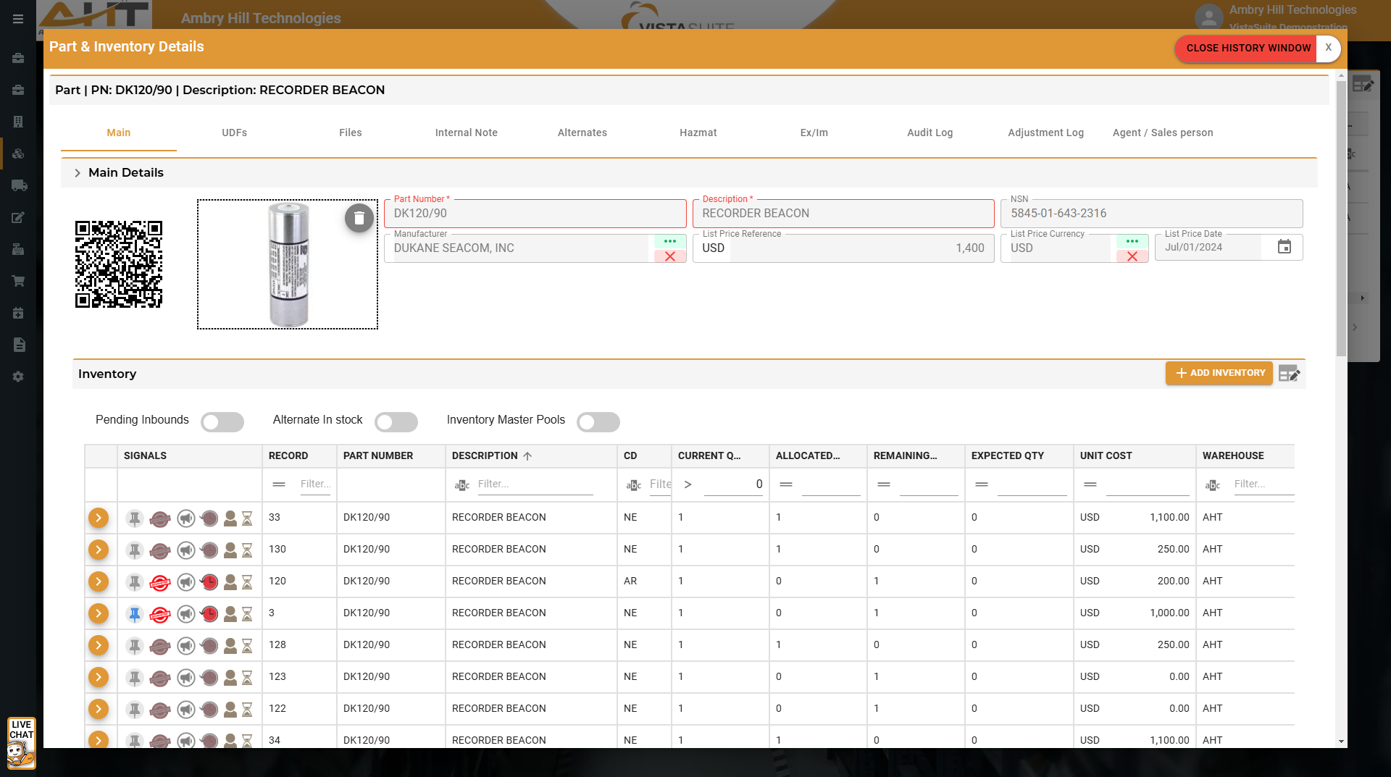
Task: Open the inventory grid layout editor icon
Action: coord(1289,374)
